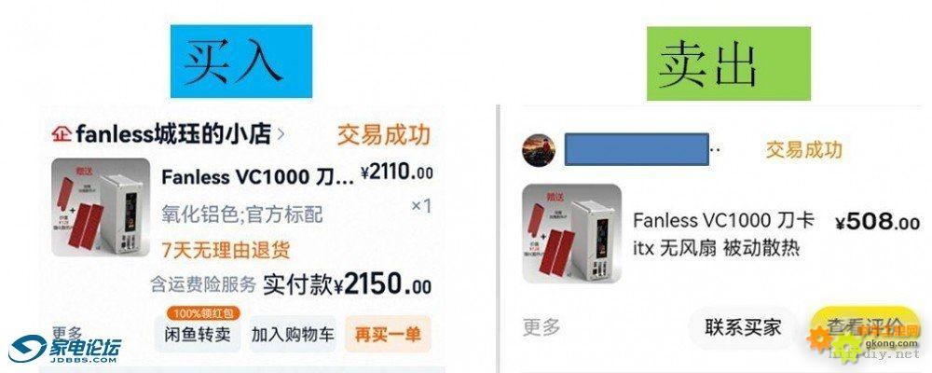
Task: Click the orange 再买一单 button
Action: [388, 335]
